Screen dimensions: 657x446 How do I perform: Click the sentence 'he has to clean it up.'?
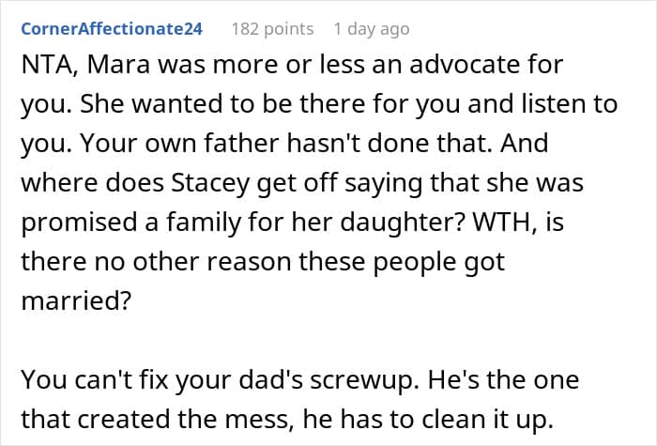[428, 419]
